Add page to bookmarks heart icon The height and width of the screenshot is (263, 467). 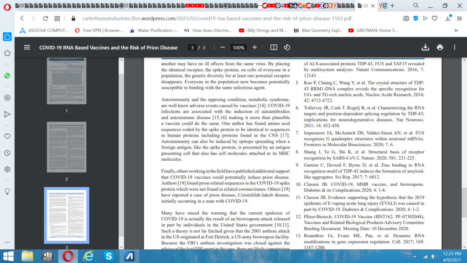[x=435, y=19]
